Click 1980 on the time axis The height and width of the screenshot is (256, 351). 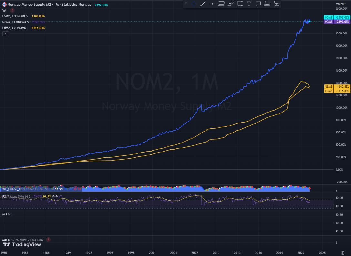pos(4,253)
